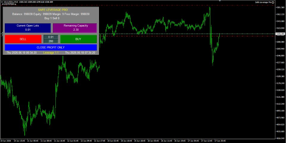This screenshot has width=286, height=143.
Task: Click the chart shift triangle marker at top
Action: 220,1
